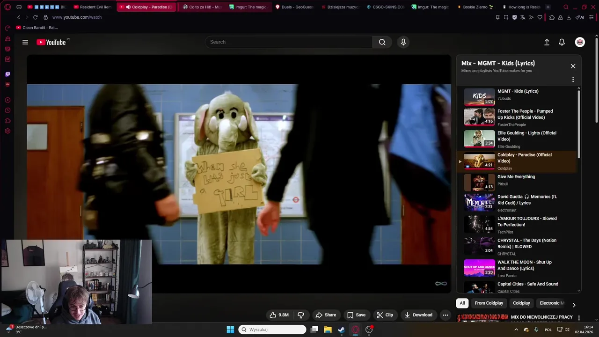Open sidebar history clock icon
599x337 pixels.
pos(7,110)
